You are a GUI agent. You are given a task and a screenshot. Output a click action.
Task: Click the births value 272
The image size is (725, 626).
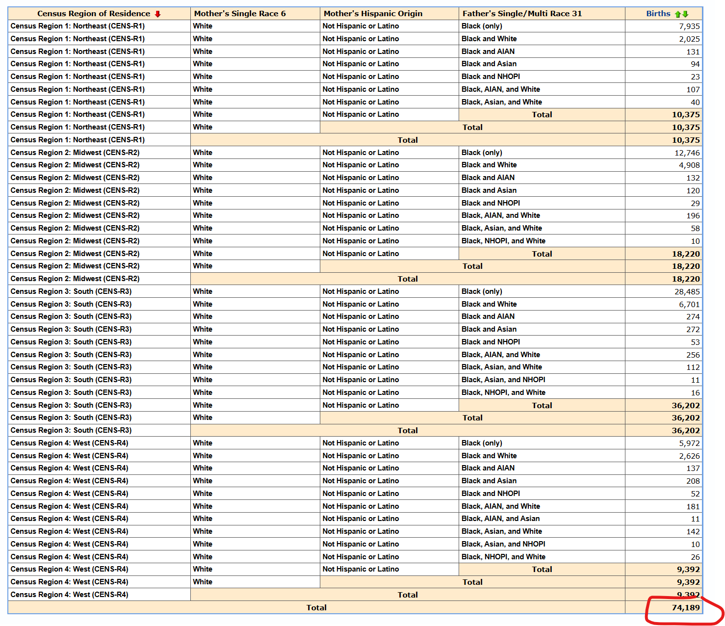(x=693, y=330)
